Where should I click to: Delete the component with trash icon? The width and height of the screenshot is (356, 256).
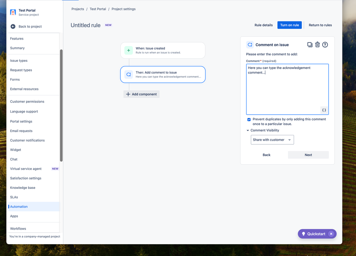click(318, 45)
